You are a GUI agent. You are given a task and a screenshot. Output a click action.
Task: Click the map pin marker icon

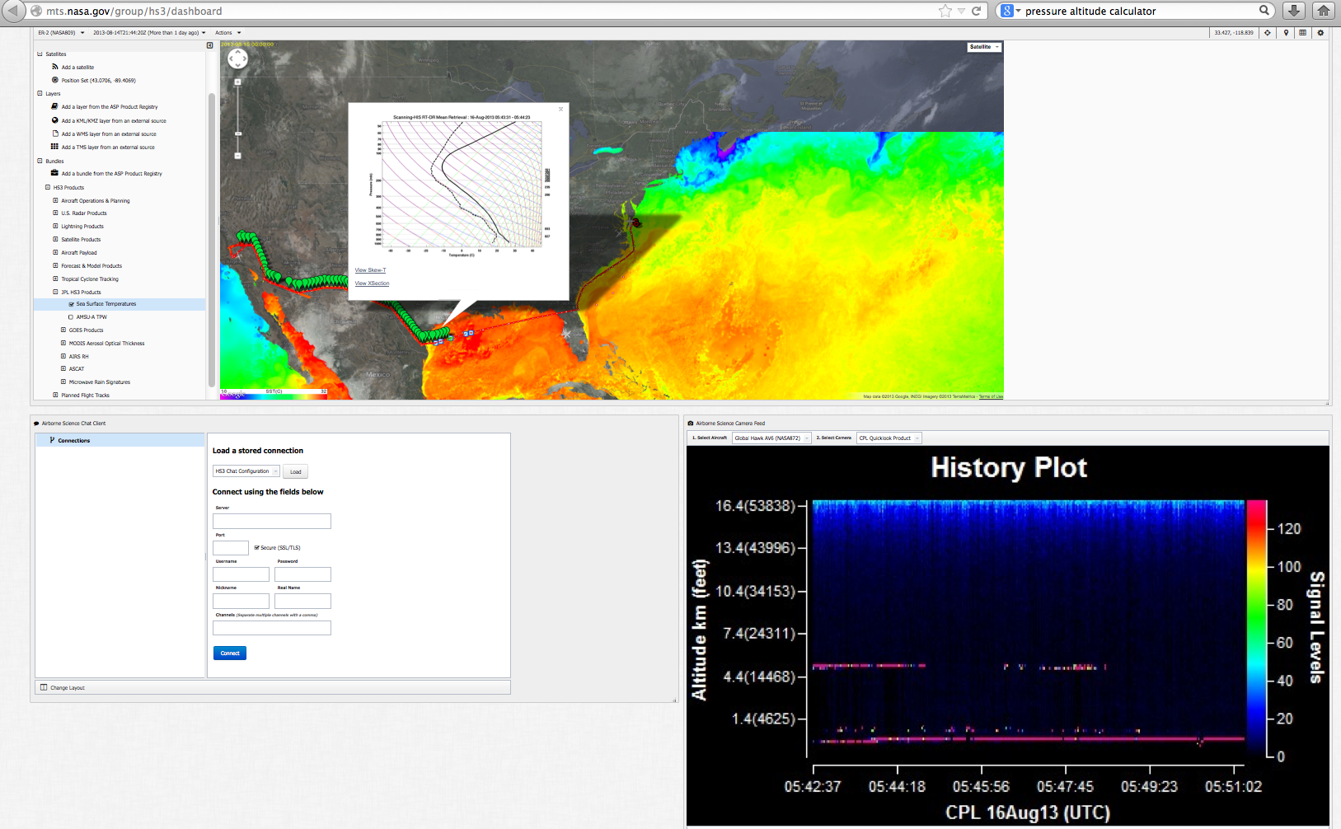point(1286,33)
